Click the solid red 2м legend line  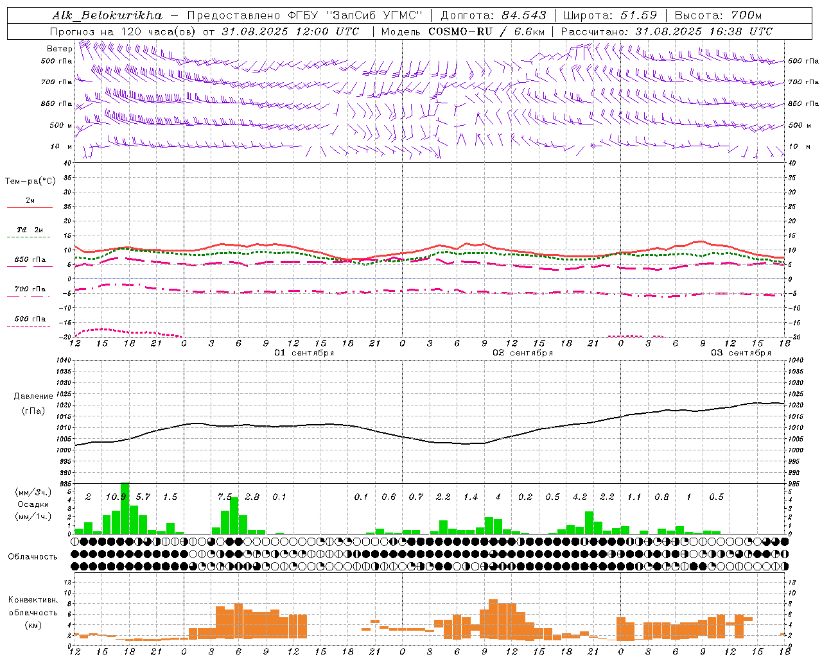tap(30, 207)
